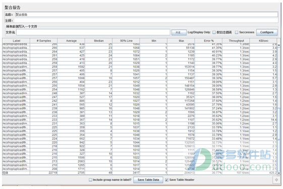Select the KB/sec cell showing 14.4

pyautogui.click(x=263, y=120)
